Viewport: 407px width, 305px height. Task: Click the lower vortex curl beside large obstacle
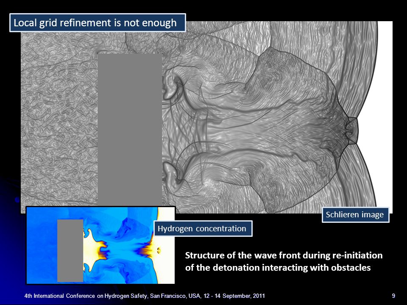173,172
